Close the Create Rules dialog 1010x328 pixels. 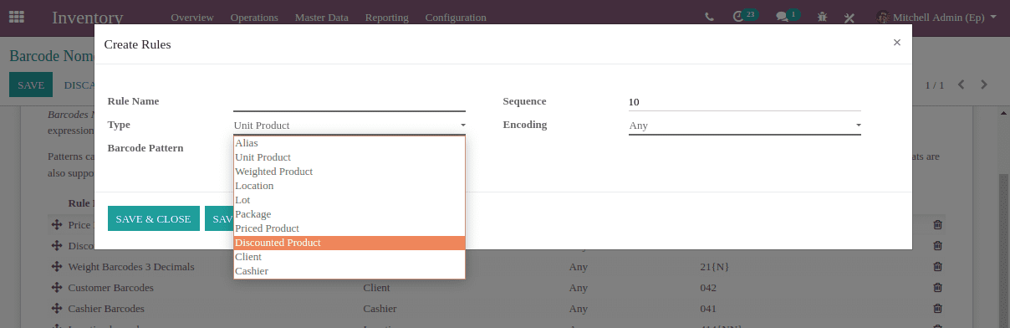coord(896,42)
